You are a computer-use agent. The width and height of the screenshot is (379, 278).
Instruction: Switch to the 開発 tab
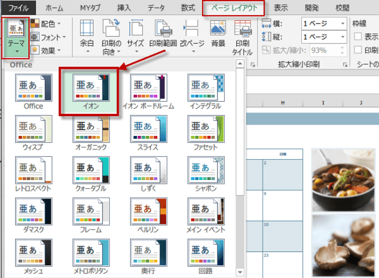311,8
